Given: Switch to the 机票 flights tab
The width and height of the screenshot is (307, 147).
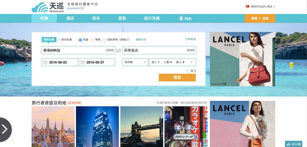Looking at the screenshot, I should [44, 18].
